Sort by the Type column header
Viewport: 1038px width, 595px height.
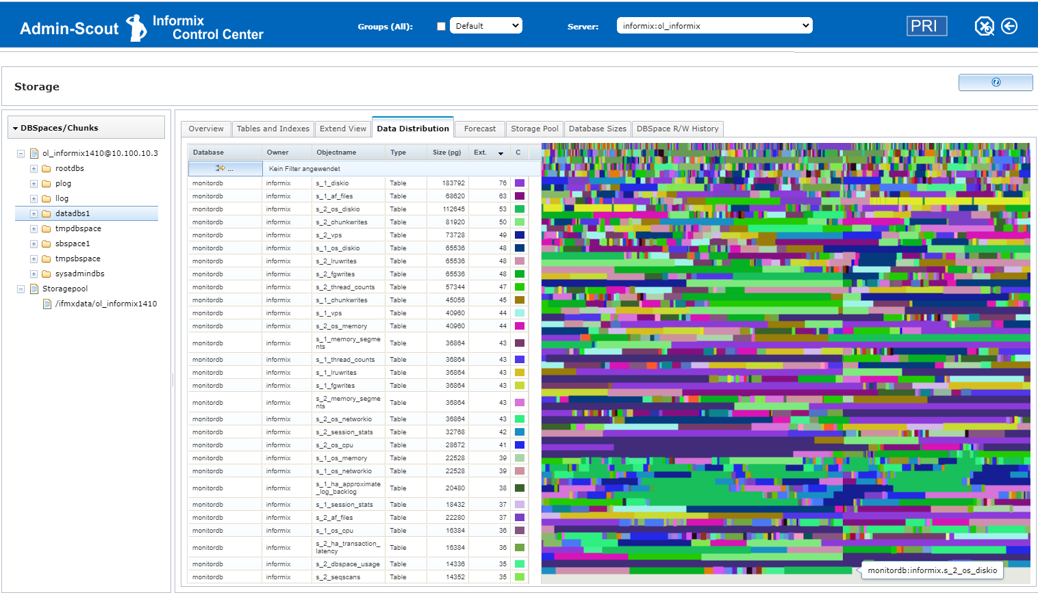click(x=405, y=153)
